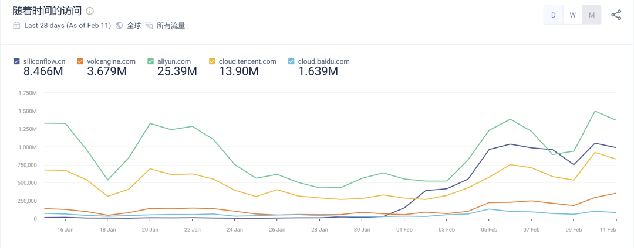Click the 24 Jan axis label
634x248 pixels.
coord(235,230)
